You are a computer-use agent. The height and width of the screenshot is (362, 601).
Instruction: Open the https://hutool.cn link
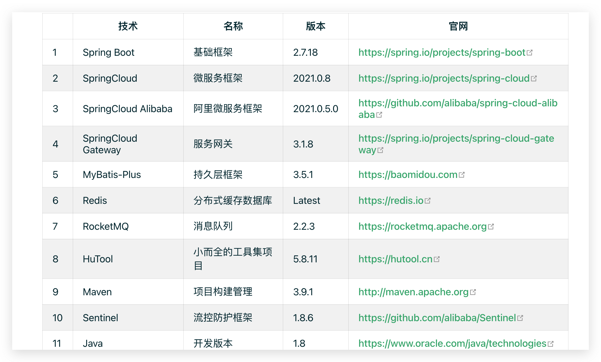click(x=395, y=259)
